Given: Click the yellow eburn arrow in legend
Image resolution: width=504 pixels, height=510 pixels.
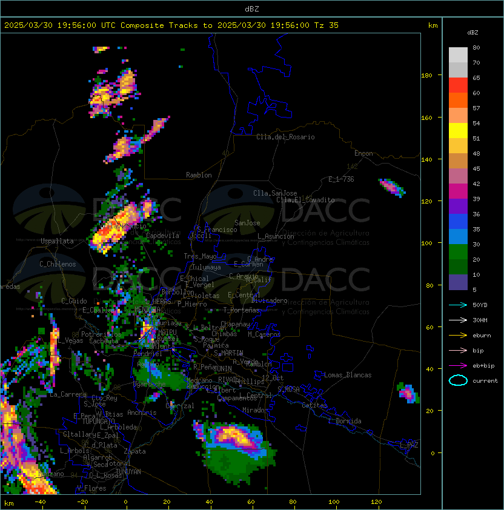Looking at the screenshot, I should (458, 336).
